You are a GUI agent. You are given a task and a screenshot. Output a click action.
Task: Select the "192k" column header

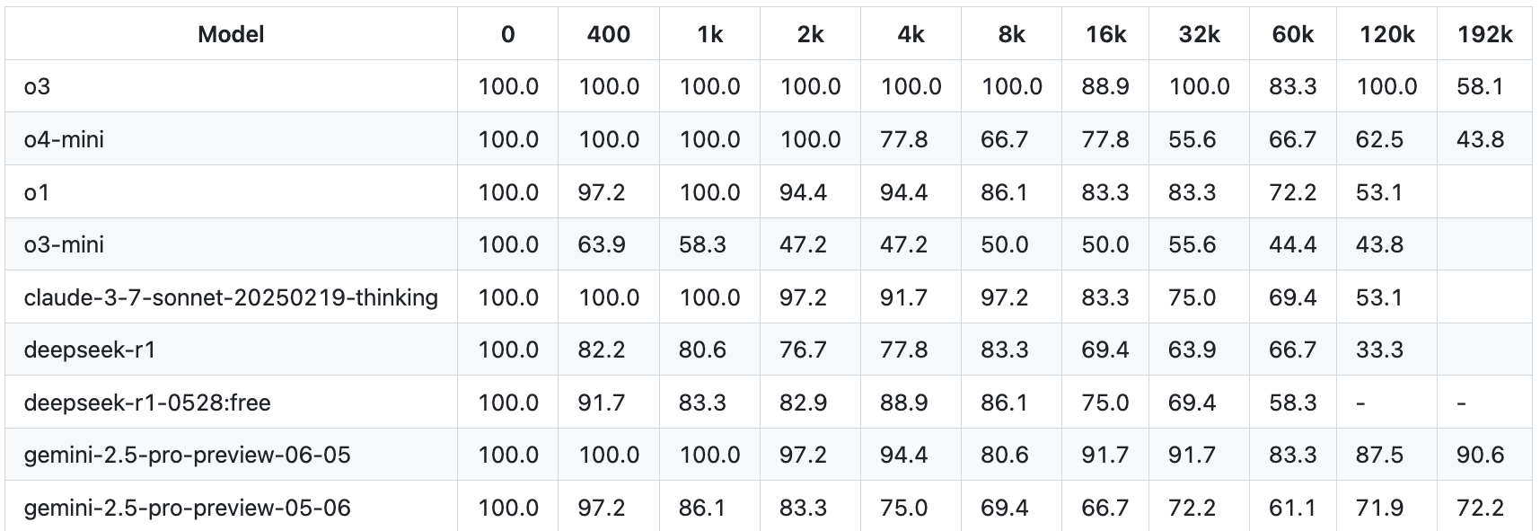[x=1484, y=34]
